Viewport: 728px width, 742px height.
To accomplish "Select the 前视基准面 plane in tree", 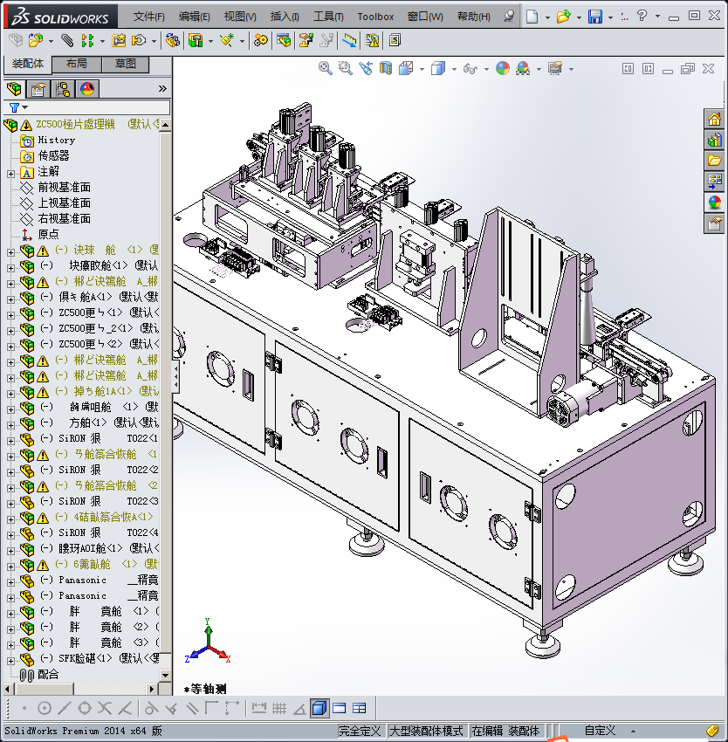I will [x=64, y=188].
